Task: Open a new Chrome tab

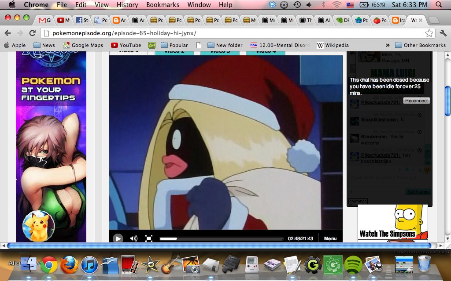Action: point(434,20)
